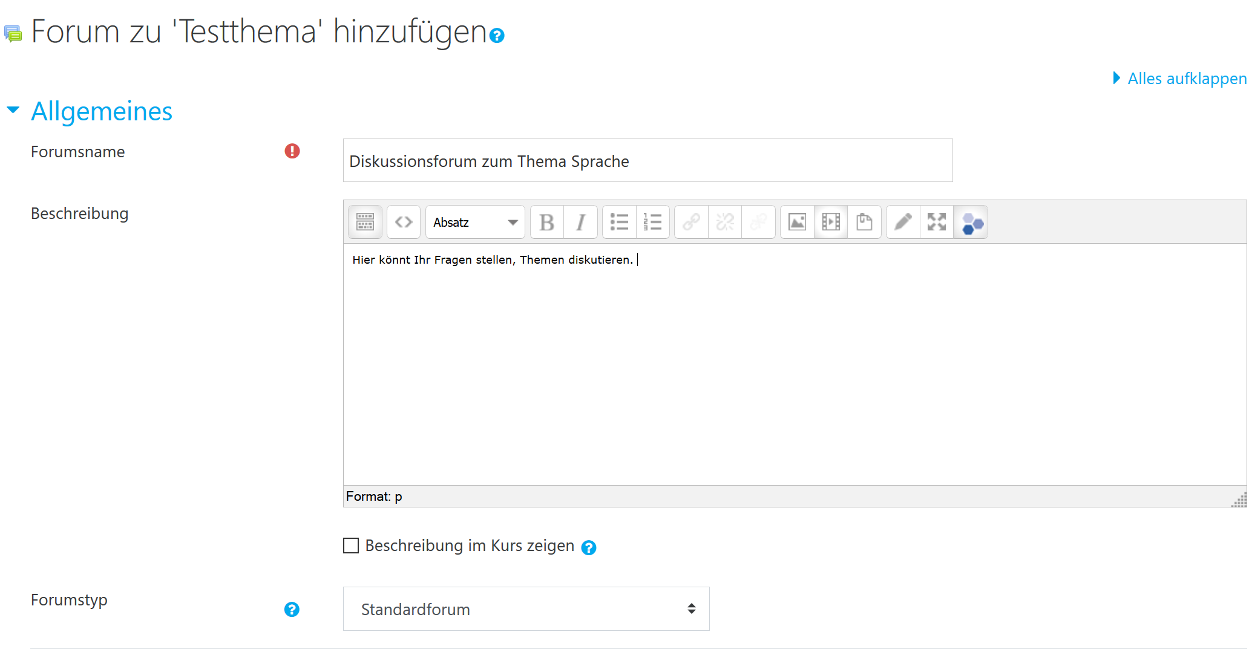Click the blue hexagons editor icon
1249x655 pixels.
point(971,223)
